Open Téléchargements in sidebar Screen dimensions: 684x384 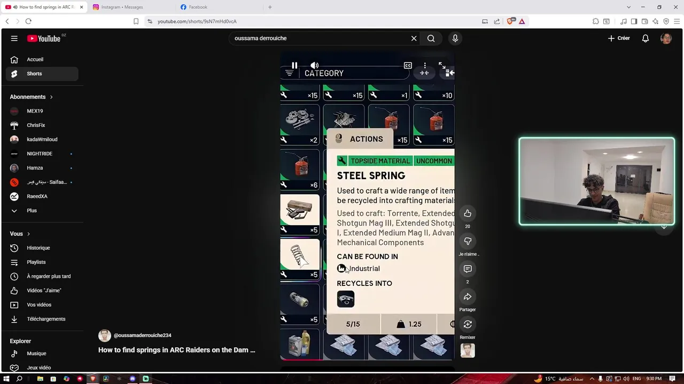42,319
